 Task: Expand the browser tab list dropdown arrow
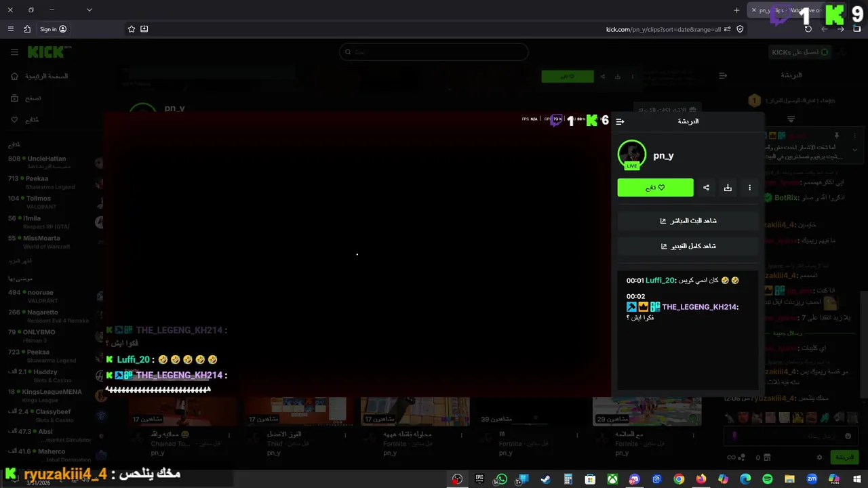(89, 10)
